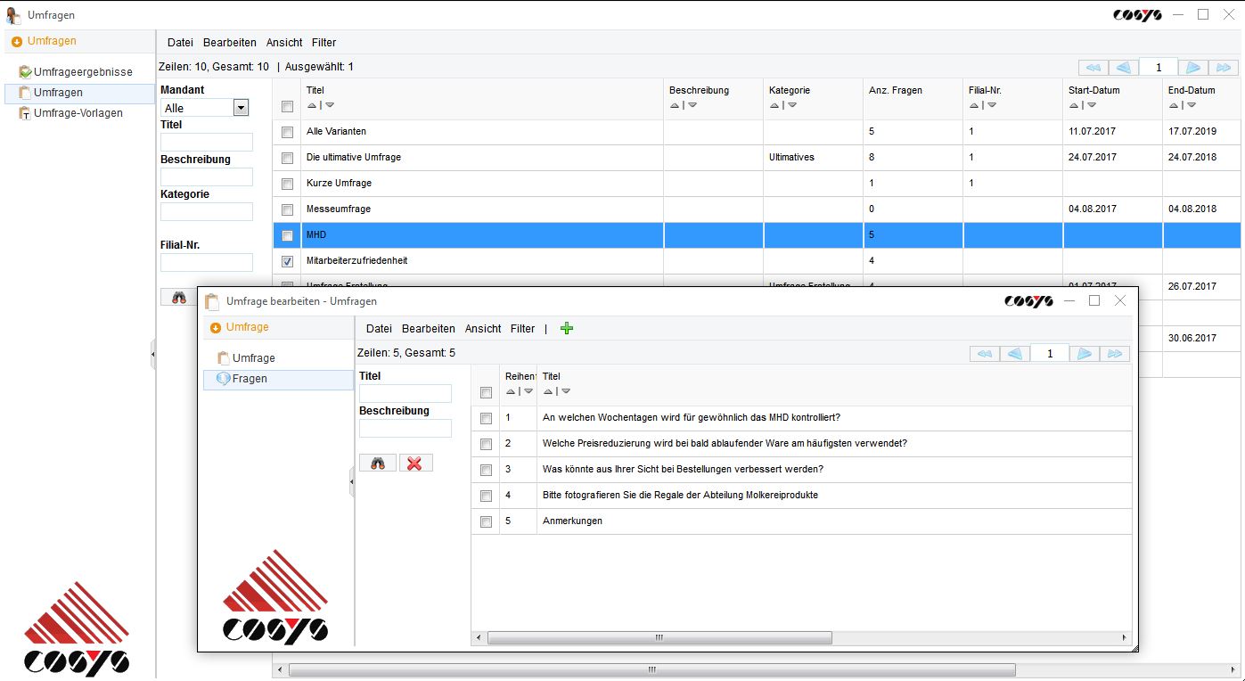Check the box for Preisreduzierung question
The image size is (1245, 681).
pos(486,445)
